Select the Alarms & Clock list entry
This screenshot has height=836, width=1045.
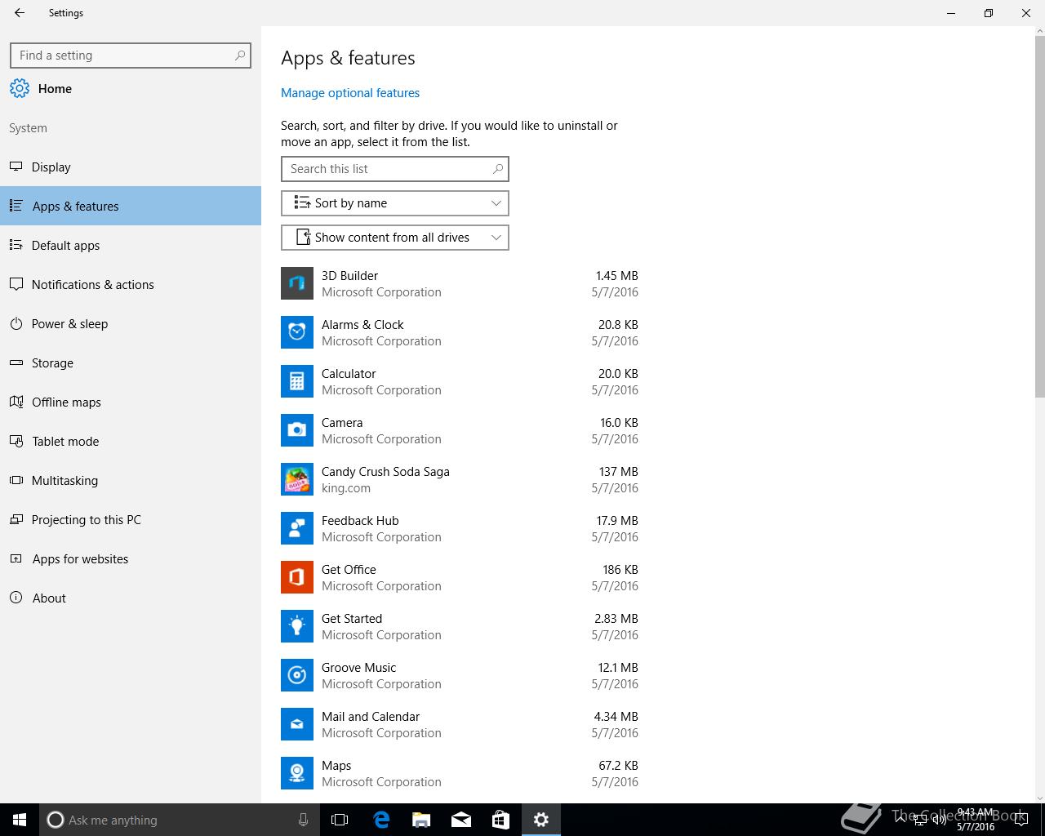click(460, 332)
